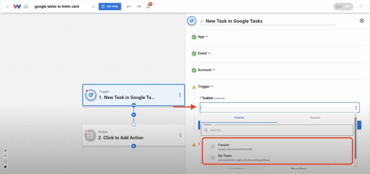
Task: Click the W app logo
Action: tap(17, 6)
